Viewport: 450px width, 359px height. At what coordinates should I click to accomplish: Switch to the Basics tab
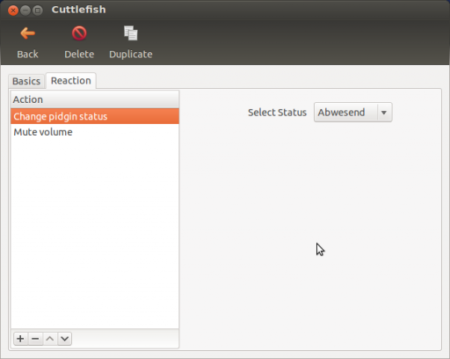click(x=26, y=81)
